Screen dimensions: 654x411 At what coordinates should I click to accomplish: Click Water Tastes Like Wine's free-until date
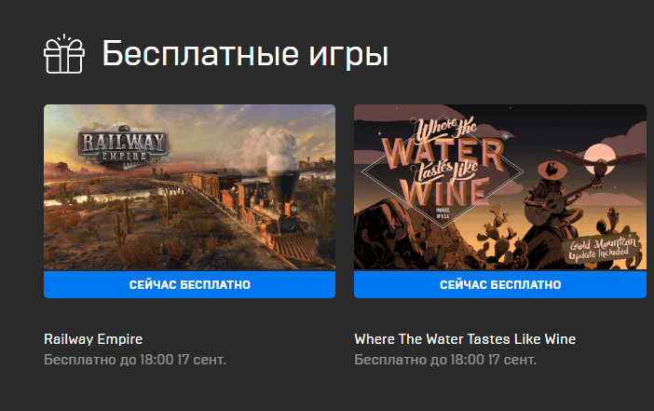pos(445,360)
